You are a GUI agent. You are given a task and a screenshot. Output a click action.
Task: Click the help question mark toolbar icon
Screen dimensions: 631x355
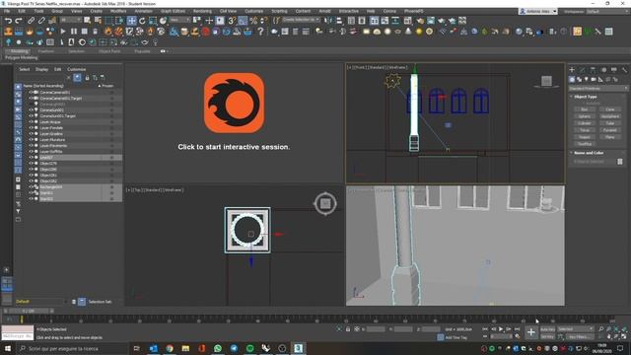[x=260, y=31]
